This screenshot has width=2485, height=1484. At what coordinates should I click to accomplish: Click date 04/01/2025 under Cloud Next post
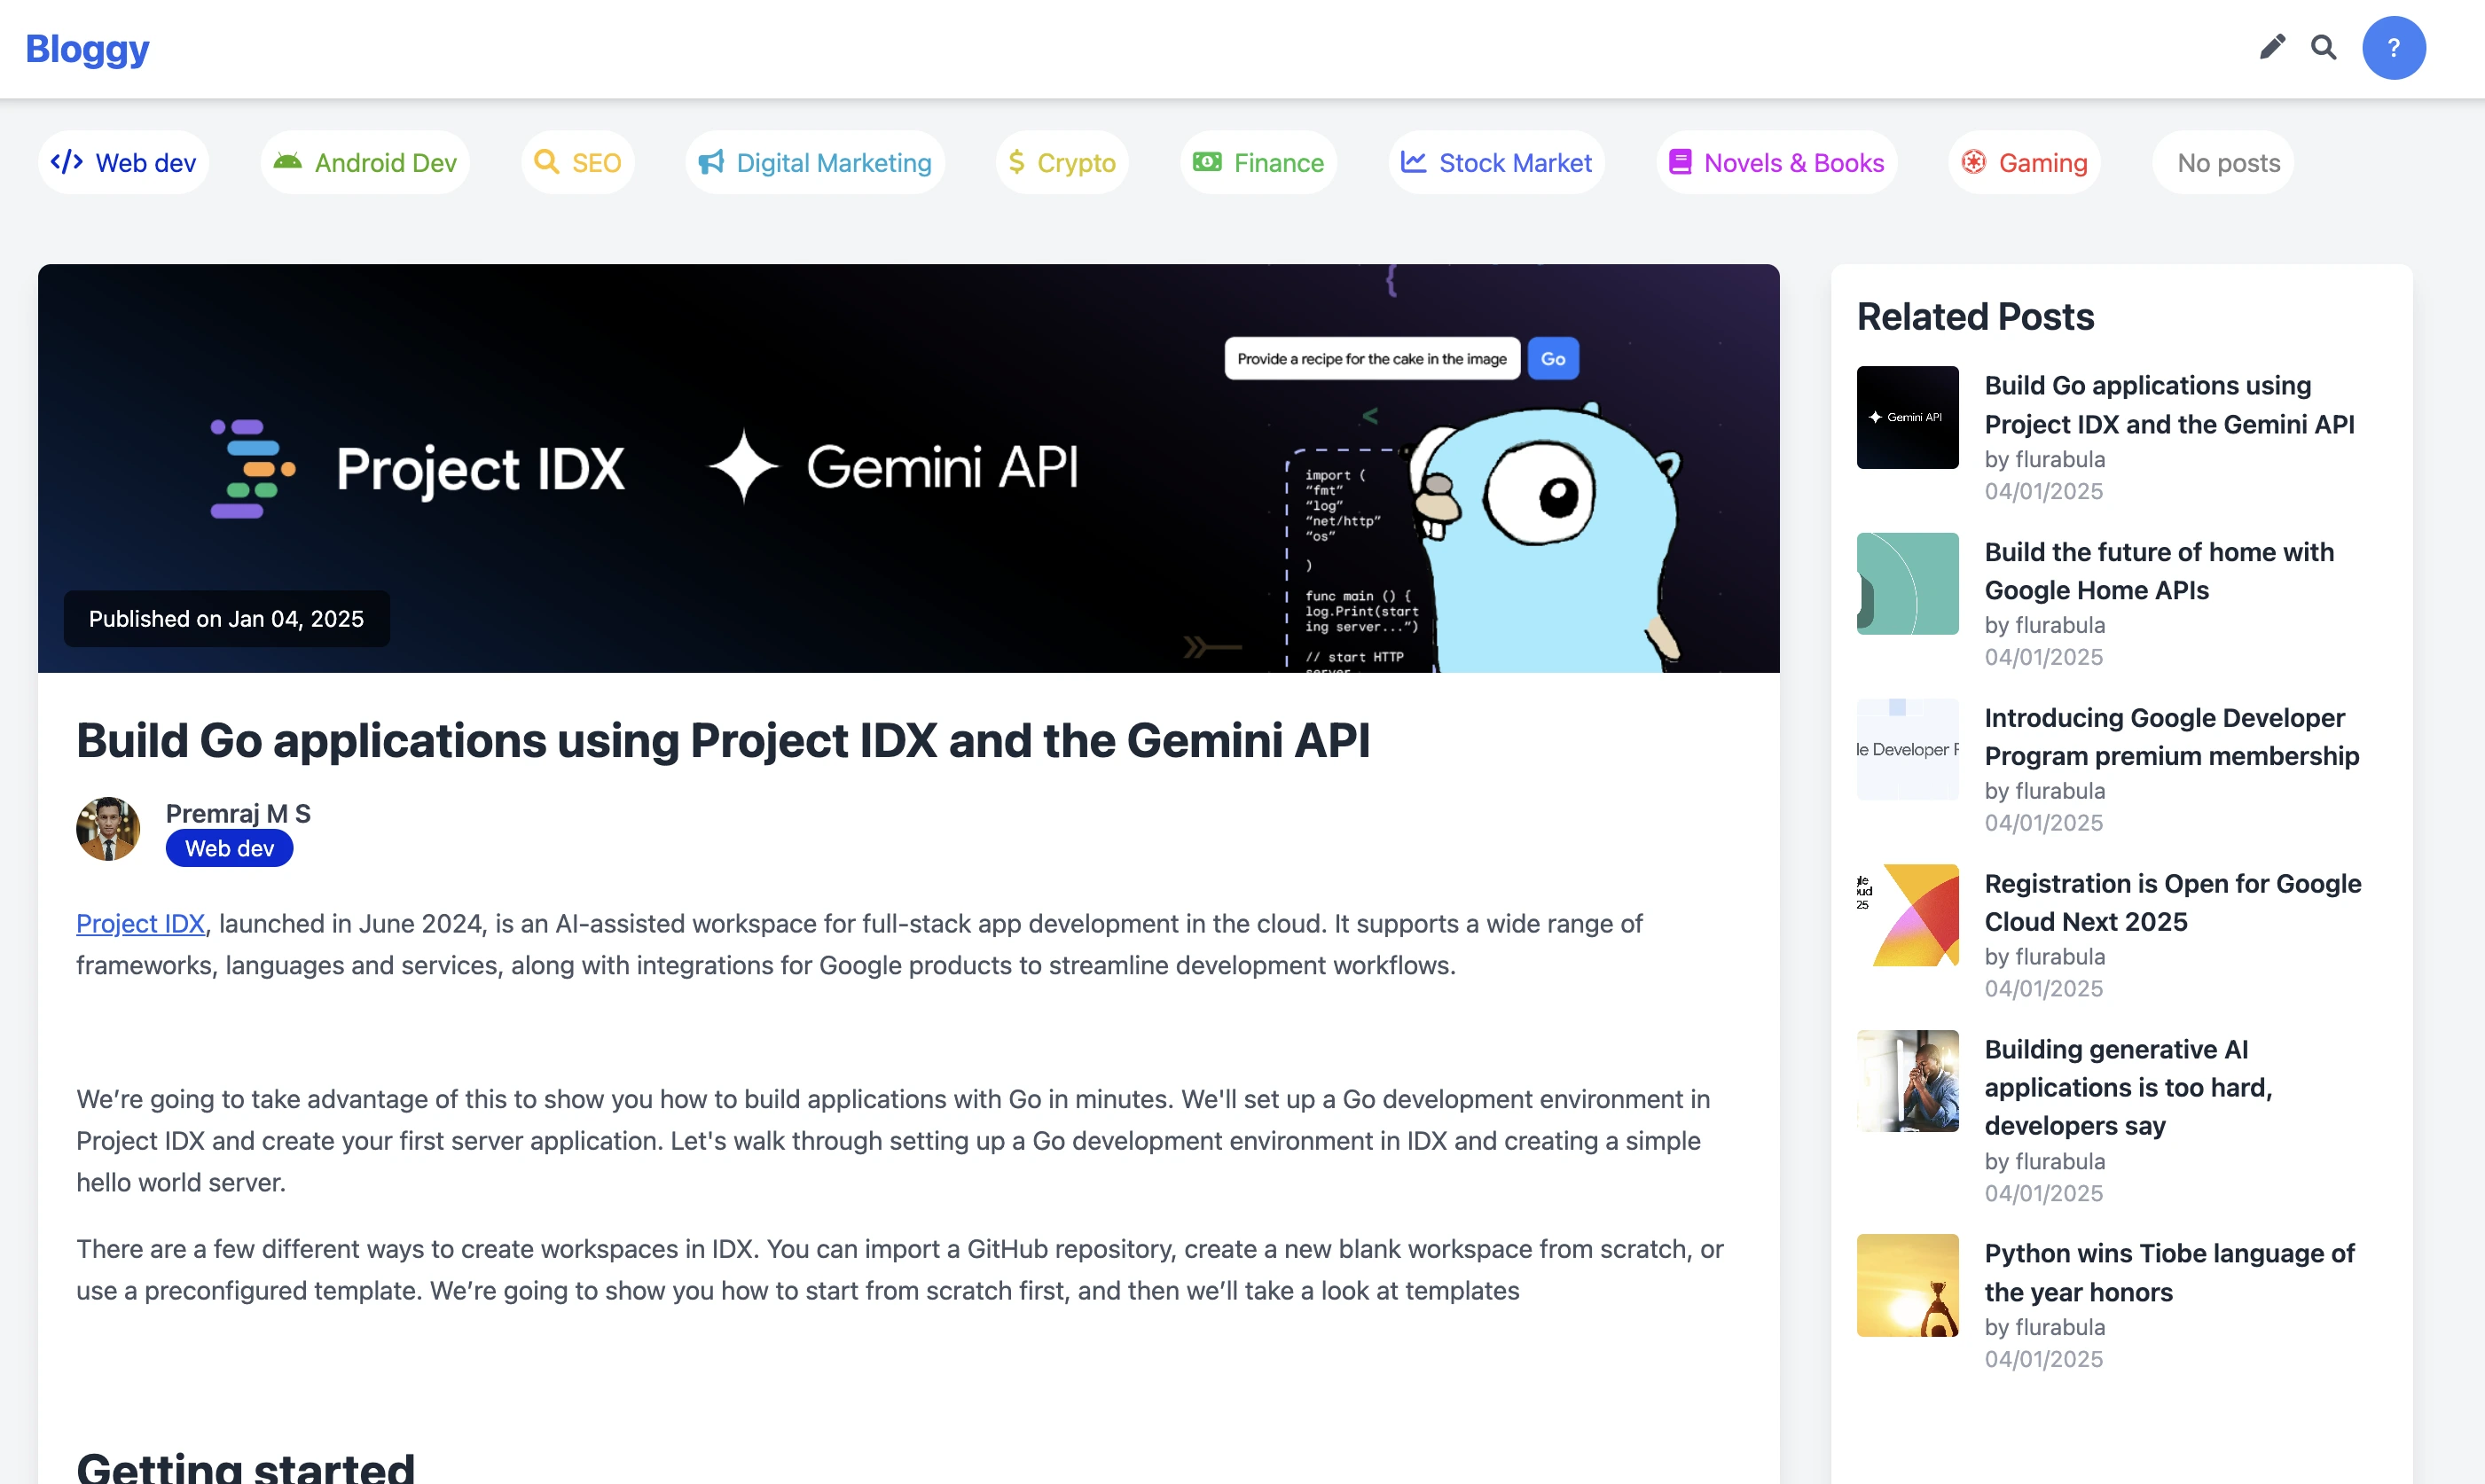point(2044,988)
